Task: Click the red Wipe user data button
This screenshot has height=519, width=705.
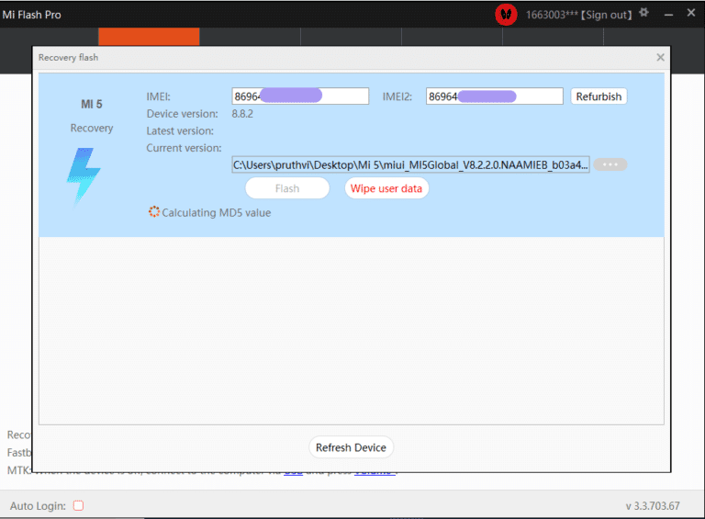Action: tap(386, 188)
